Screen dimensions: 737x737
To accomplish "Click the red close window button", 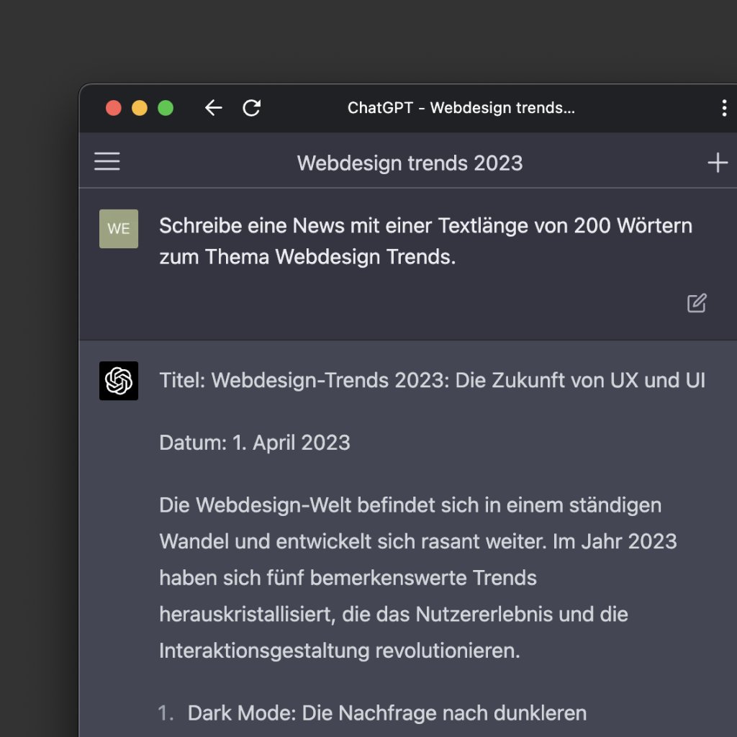I will point(113,108).
